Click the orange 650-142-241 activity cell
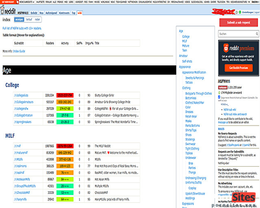Image resolution: width=260 pixels, height=208 pixels. 65,102
